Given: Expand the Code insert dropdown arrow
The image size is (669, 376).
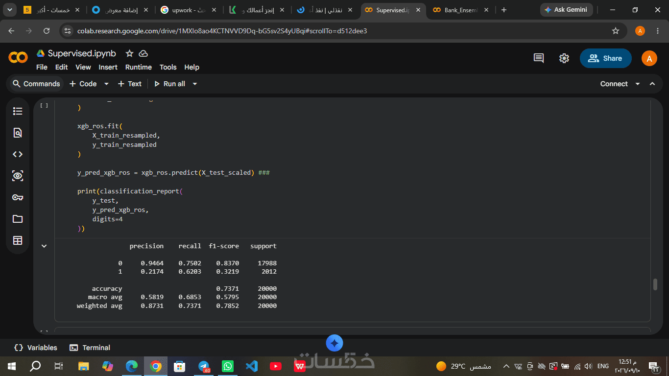Looking at the screenshot, I should [106, 84].
